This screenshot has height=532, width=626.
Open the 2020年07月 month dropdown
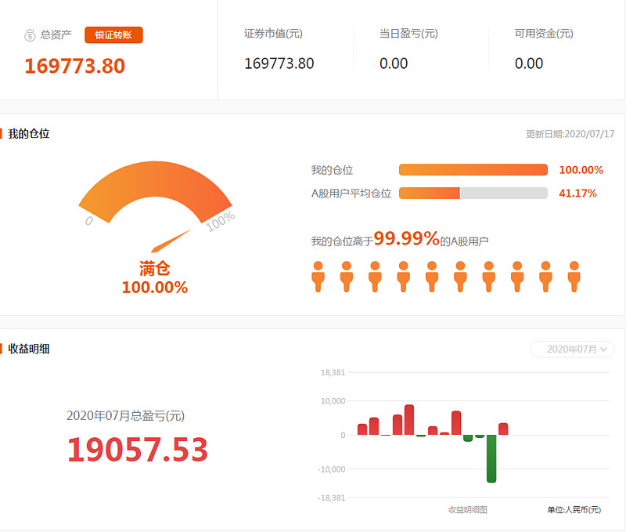[572, 349]
